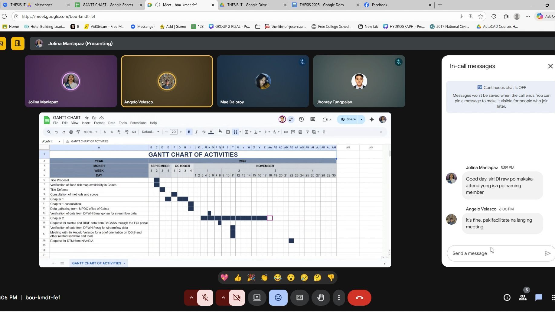Screen dimensions: 555x312
Task: Click the send message arrow icon
Action: 547,253
